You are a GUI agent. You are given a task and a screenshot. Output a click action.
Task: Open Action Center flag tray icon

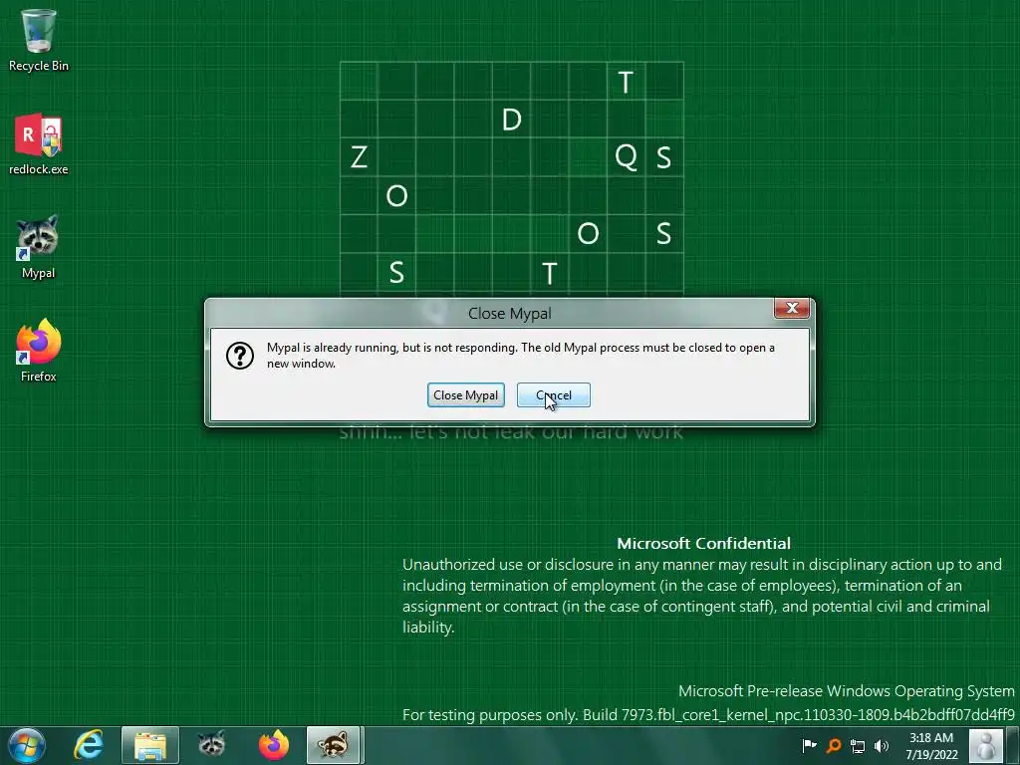tap(809, 745)
